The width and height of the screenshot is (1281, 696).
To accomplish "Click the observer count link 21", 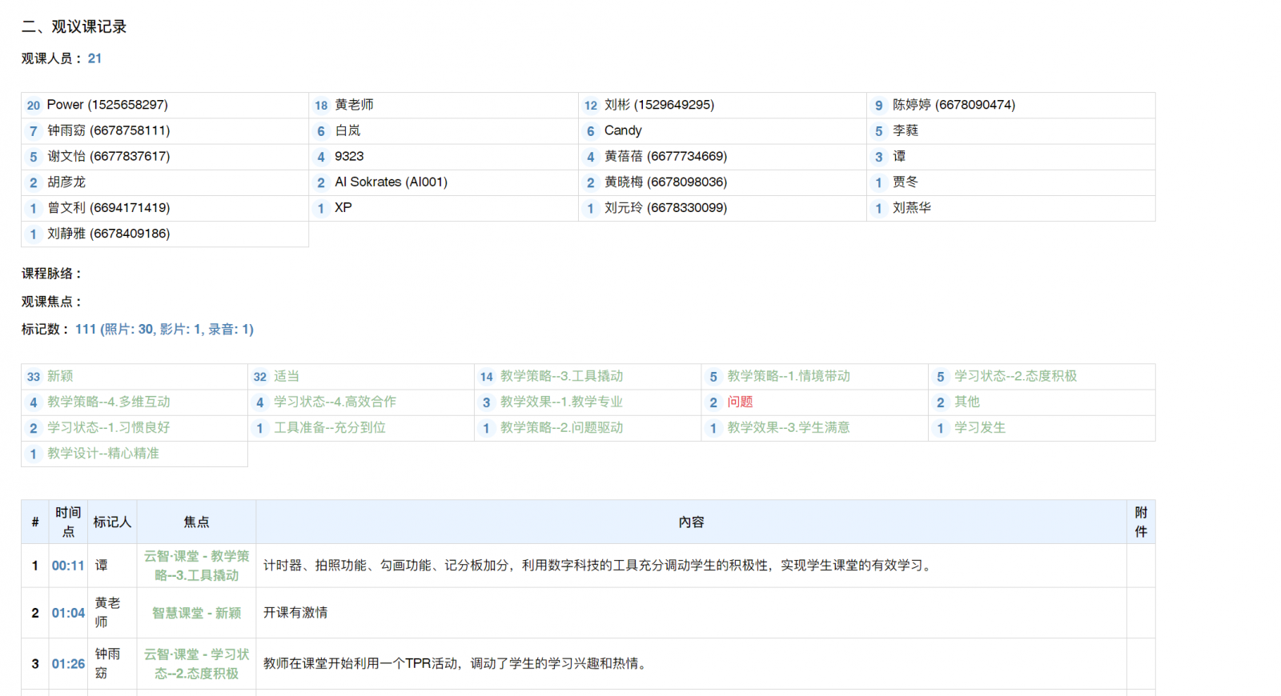I will click(94, 58).
